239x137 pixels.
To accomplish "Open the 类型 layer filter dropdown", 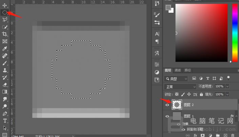I will (x=176, y=79).
